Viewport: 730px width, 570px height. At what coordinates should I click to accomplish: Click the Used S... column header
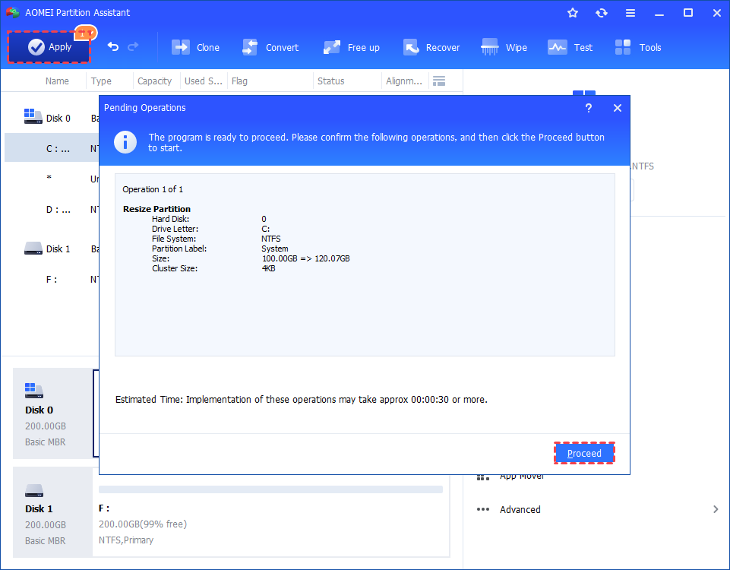[204, 81]
